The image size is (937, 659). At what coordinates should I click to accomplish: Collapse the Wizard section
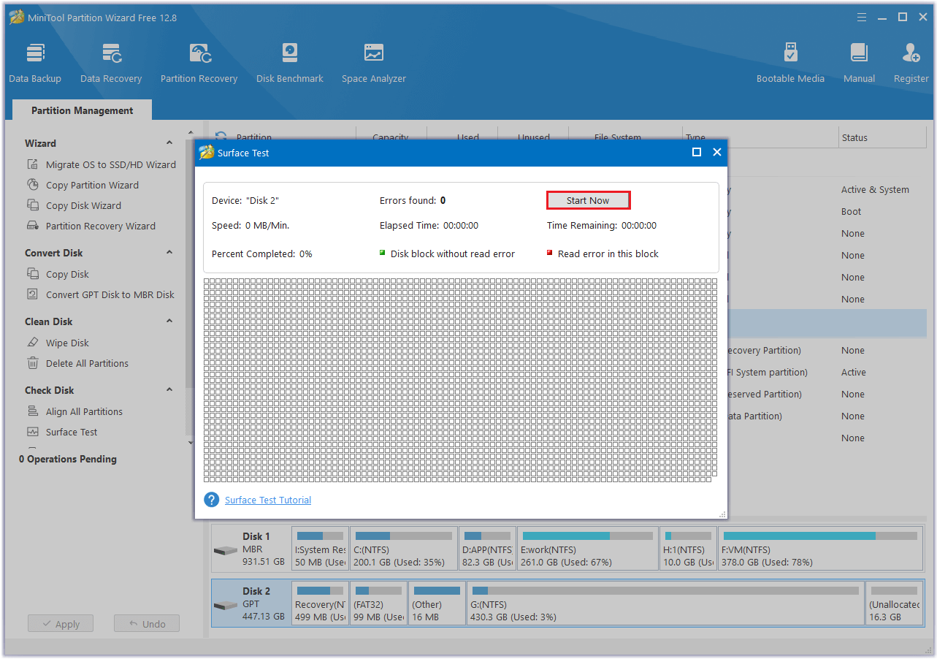(169, 143)
